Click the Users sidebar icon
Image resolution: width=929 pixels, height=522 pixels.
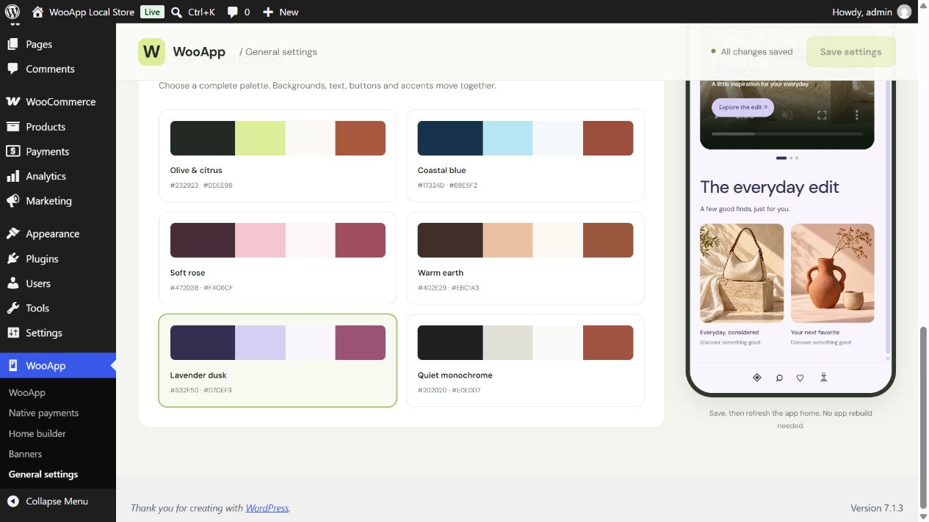(12, 283)
